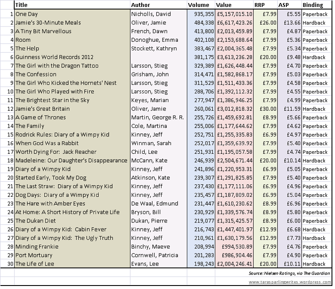Image resolution: width=335 pixels, height=289 pixels.
Task: Click the Title column header
Action: tap(22, 5)
